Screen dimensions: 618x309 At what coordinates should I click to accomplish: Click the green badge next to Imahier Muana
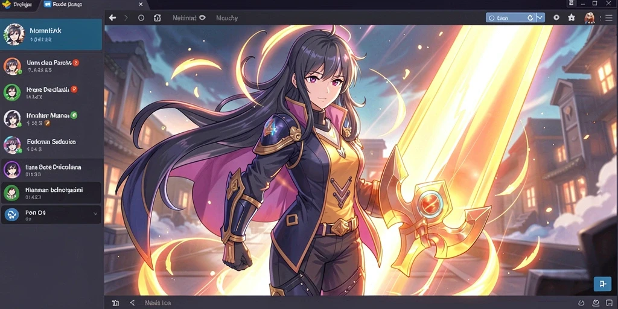click(74, 115)
